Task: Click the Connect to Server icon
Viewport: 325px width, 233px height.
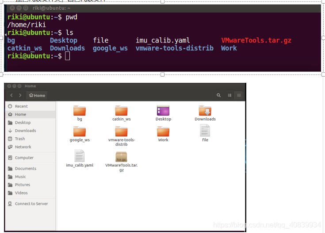Action: [x=10, y=204]
